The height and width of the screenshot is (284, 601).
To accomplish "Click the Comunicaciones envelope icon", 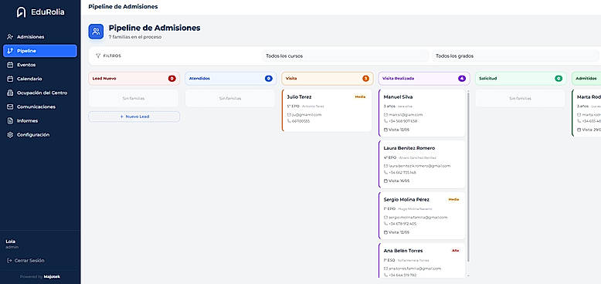I will pos(10,106).
